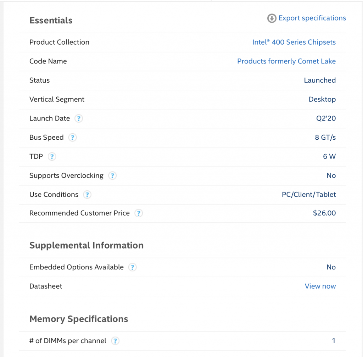Click the Q2'20 launch date value
This screenshot has width=363, height=357.
(326, 118)
